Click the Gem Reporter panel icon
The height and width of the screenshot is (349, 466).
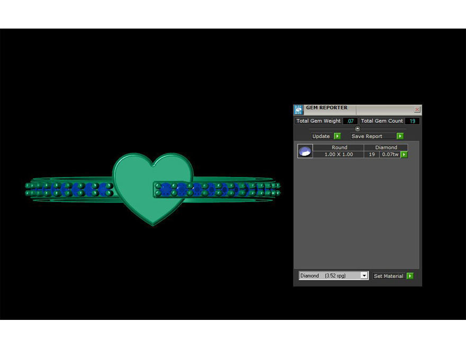(298, 109)
